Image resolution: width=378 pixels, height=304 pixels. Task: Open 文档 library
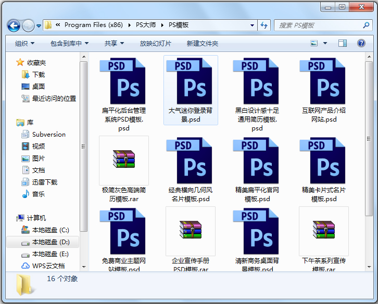(33, 170)
